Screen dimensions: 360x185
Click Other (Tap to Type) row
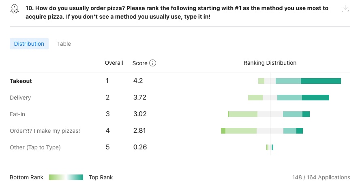(x=35, y=147)
